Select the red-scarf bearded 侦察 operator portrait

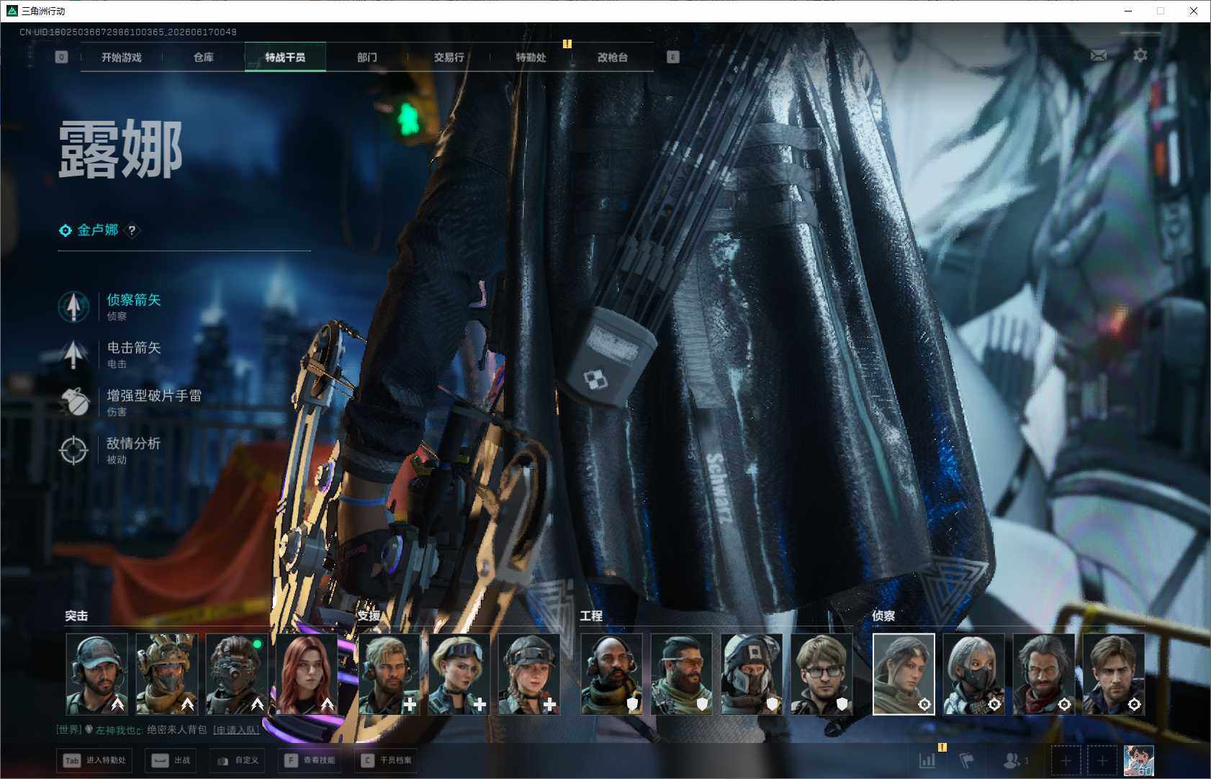click(x=1043, y=674)
